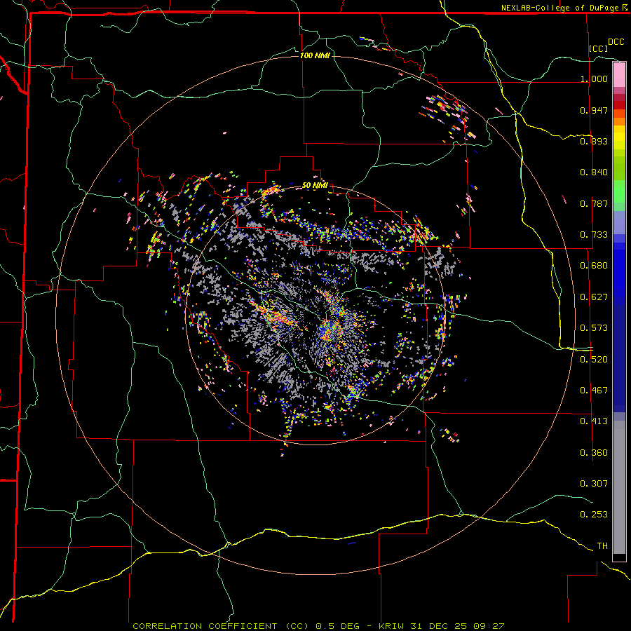Click the 0.413 legend value
The height and width of the screenshot is (631, 631).
click(594, 421)
